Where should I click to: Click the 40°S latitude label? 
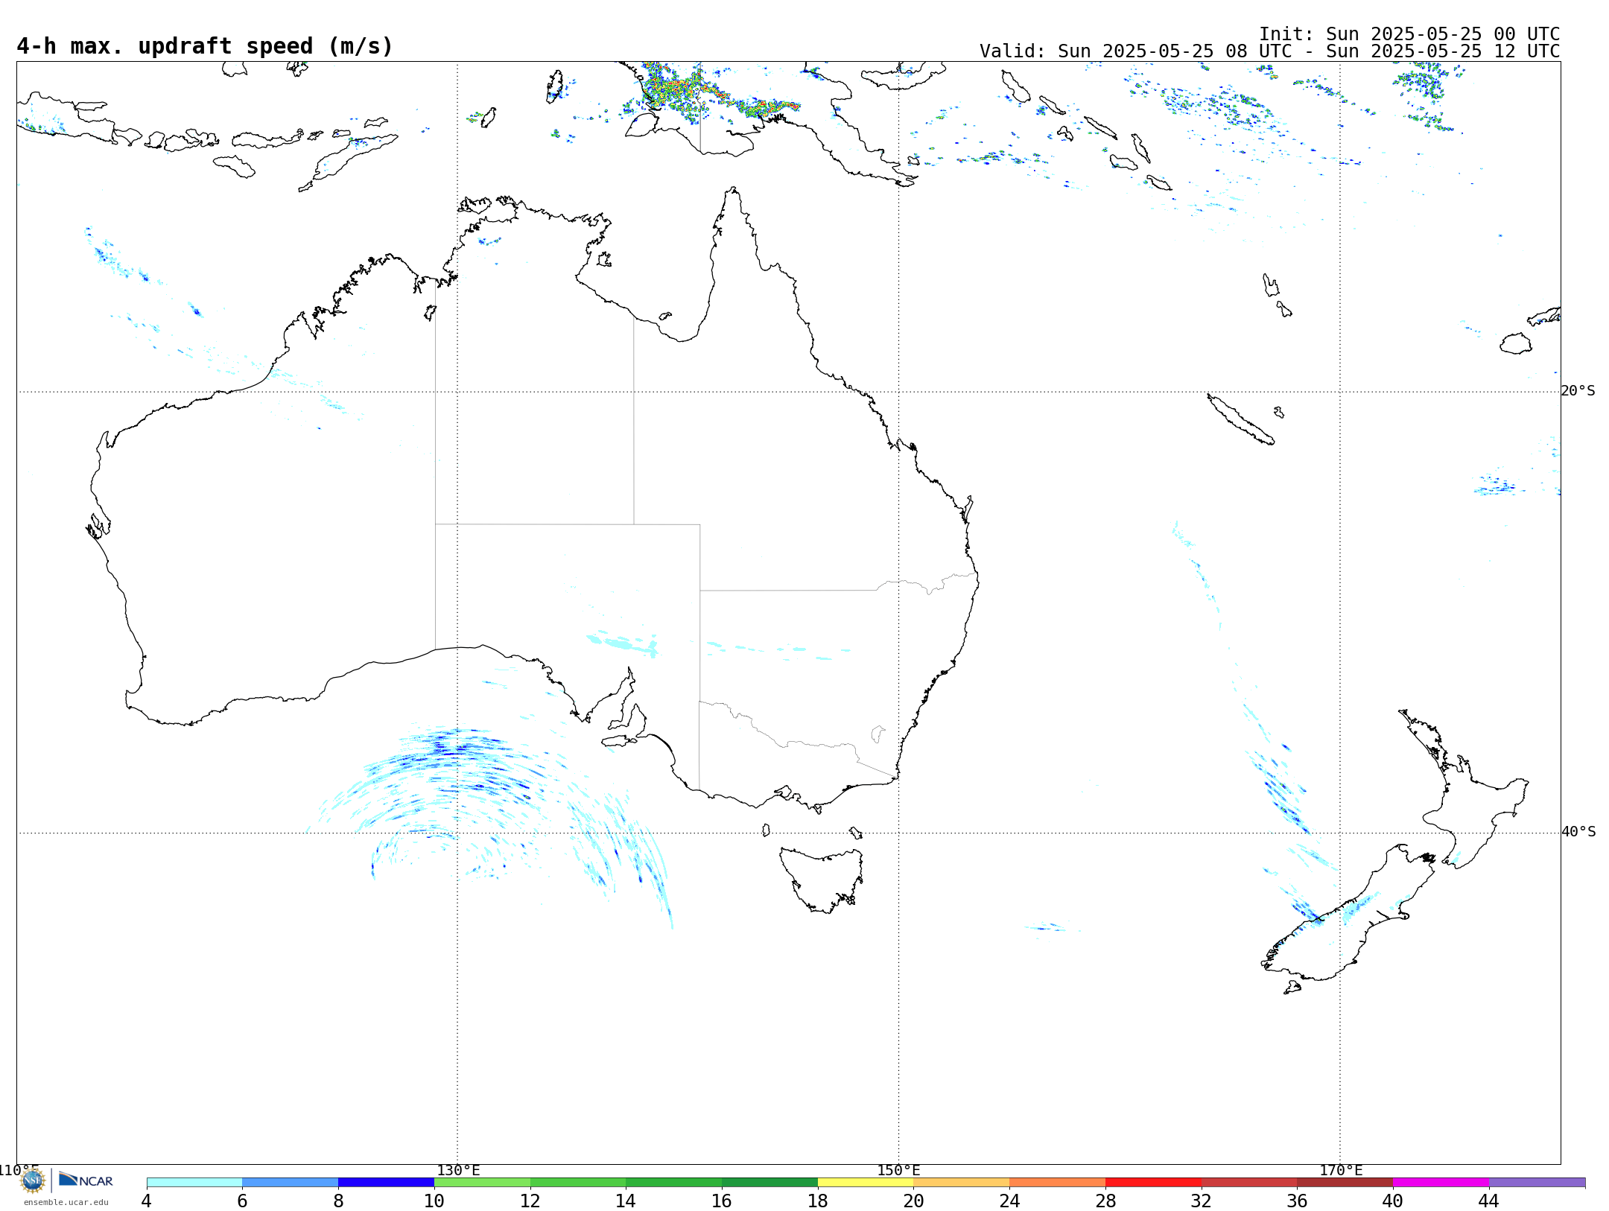1578,832
